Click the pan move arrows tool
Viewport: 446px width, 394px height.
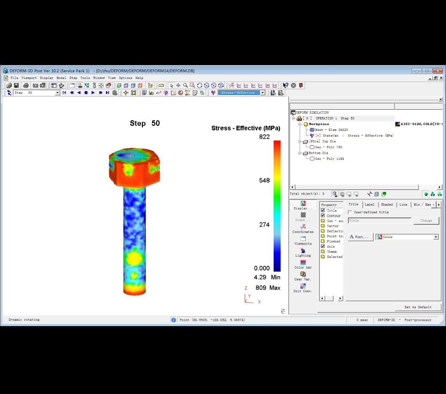[178, 85]
